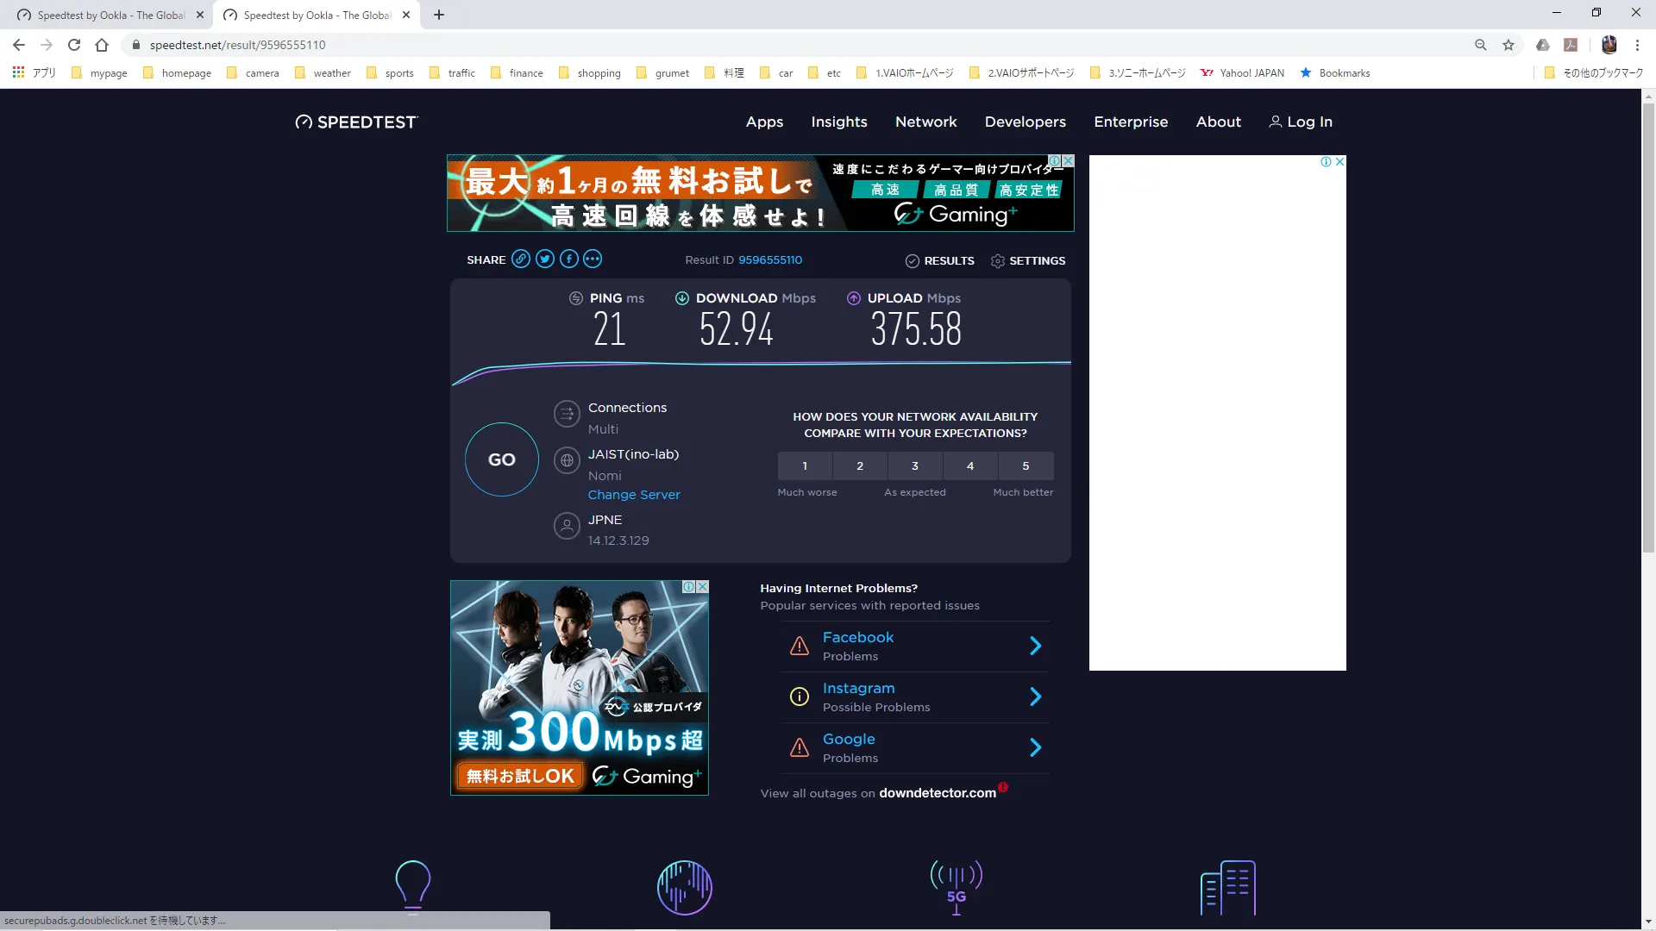The image size is (1656, 931).
Task: Open a new browser tab
Action: pyautogui.click(x=439, y=15)
